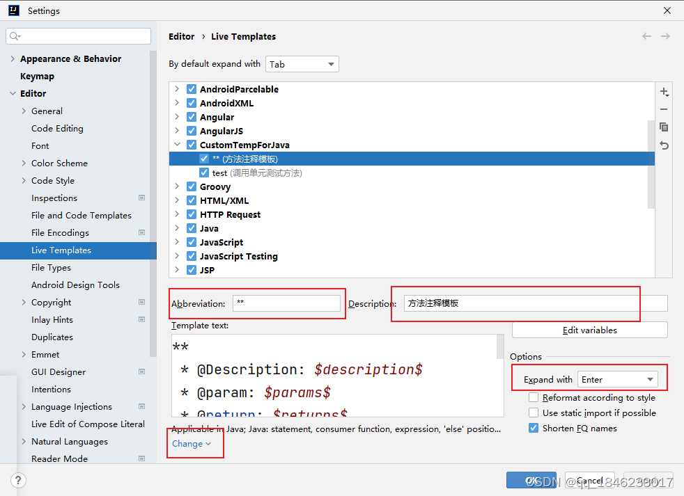684x496 pixels.
Task: Go back using the left arrow icon
Action: 646,36
